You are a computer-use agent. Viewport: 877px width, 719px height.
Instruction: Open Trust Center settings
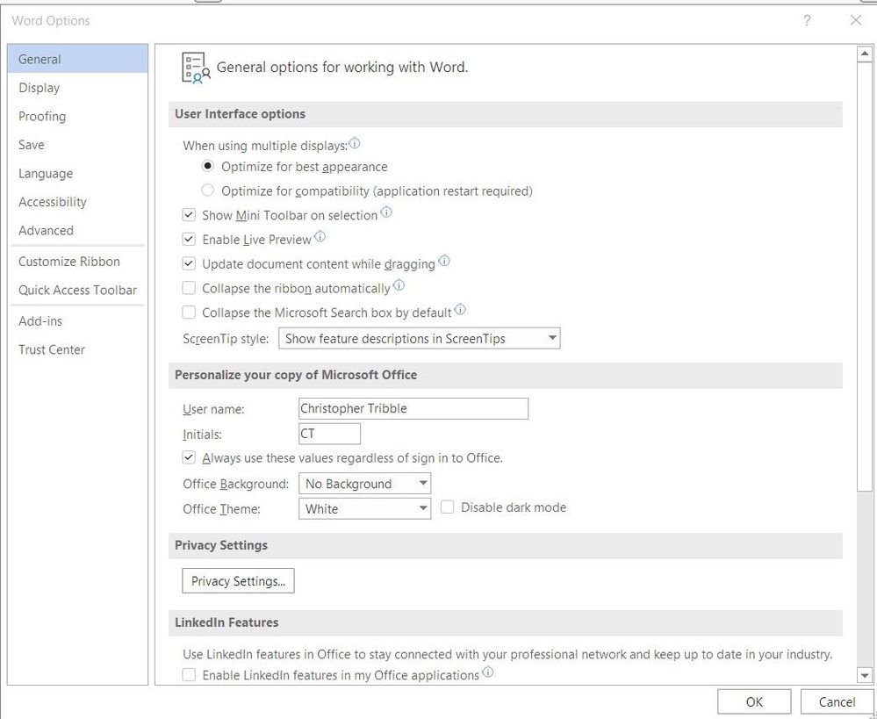[78, 349]
